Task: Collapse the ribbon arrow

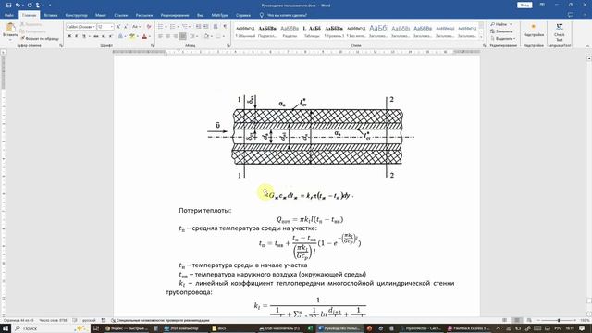Action: coord(588,45)
